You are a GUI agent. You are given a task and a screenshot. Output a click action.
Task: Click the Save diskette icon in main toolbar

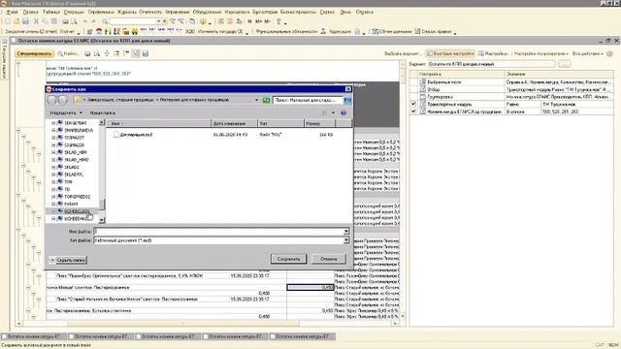pyautogui.click(x=26, y=21)
